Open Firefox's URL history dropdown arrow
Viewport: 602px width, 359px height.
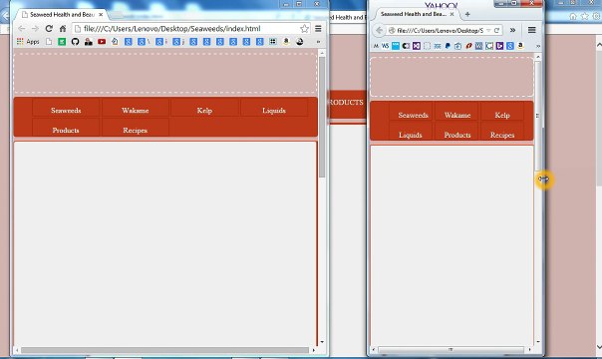[488, 30]
